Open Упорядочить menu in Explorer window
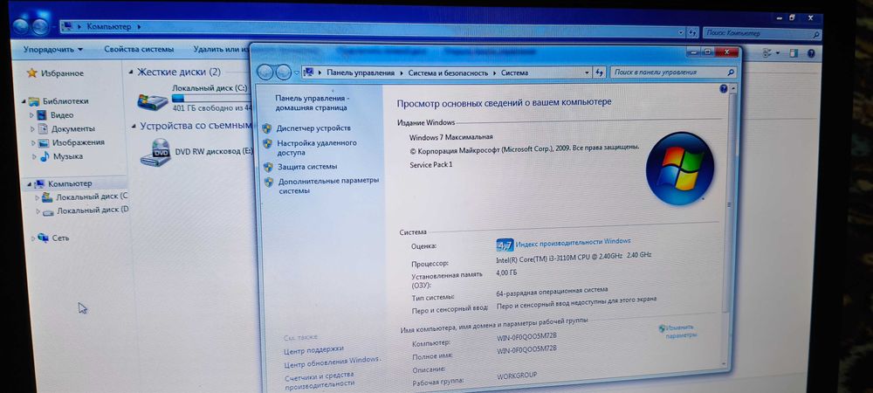873x393 pixels. pyautogui.click(x=53, y=50)
